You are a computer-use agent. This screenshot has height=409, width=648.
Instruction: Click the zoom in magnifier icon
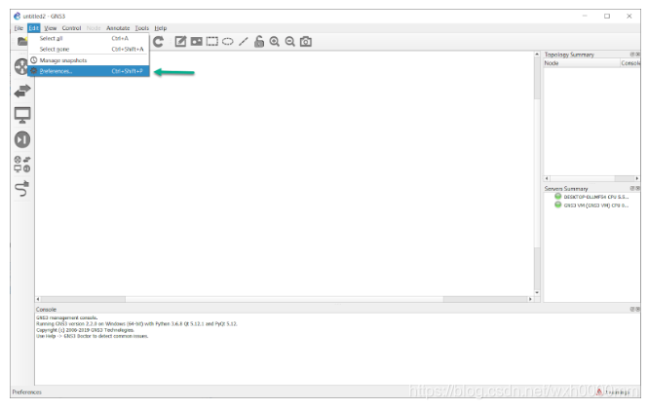[x=275, y=41]
